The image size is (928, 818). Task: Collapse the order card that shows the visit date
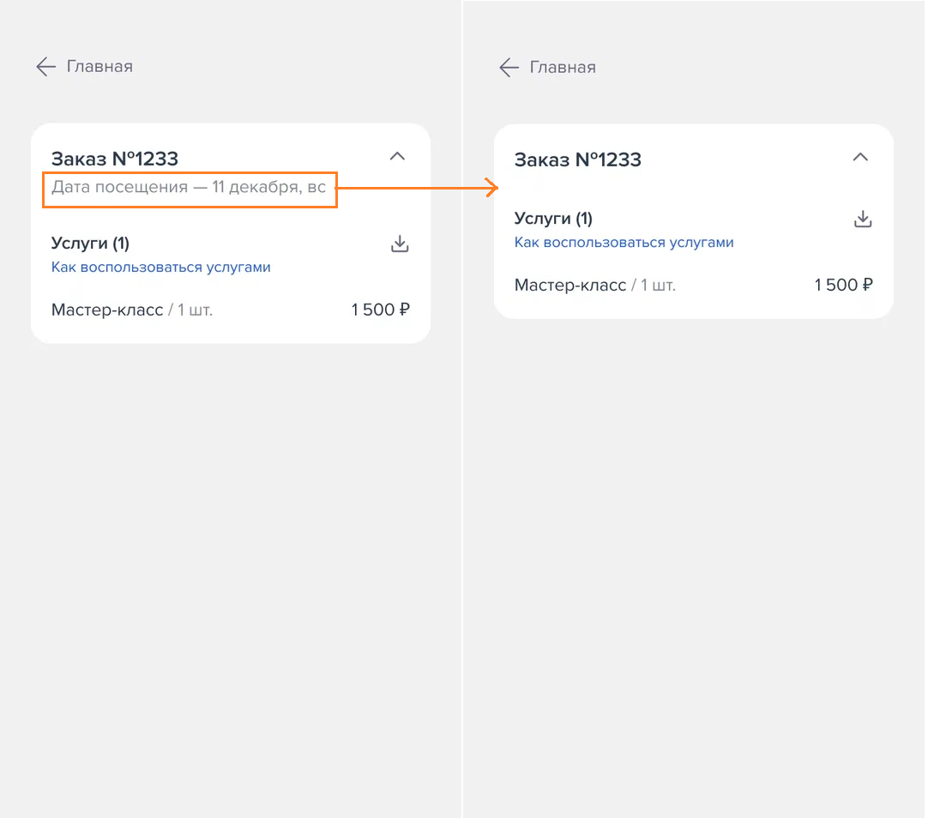[x=397, y=157]
